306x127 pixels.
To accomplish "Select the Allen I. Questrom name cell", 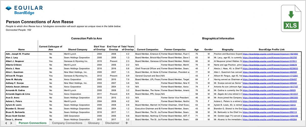I will pyautogui.click(x=21, y=72).
